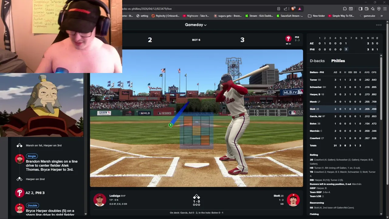Click the OPS column header

[x=374, y=72]
